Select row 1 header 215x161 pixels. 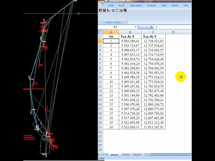click(100, 37)
